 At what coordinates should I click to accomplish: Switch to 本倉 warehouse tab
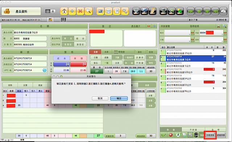coord(106,52)
